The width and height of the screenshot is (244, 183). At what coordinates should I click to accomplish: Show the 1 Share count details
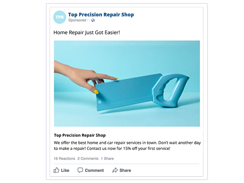point(107,159)
